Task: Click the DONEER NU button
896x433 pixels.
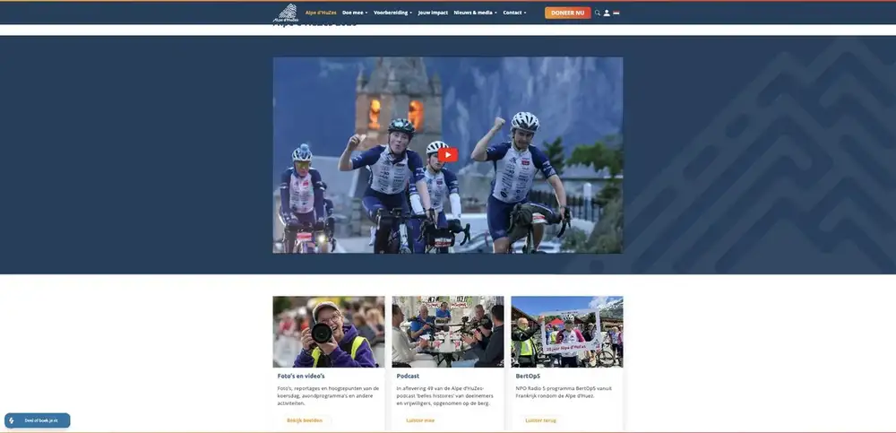Action: (567, 13)
